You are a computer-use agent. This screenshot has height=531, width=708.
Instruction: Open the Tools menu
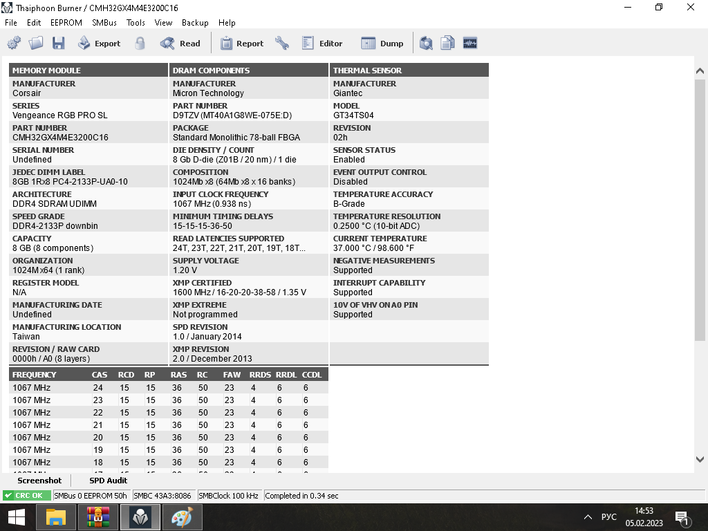pos(136,23)
